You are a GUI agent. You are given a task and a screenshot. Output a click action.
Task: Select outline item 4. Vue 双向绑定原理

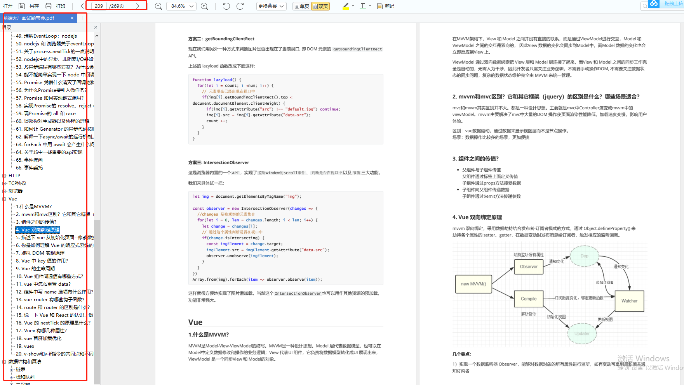tap(38, 230)
